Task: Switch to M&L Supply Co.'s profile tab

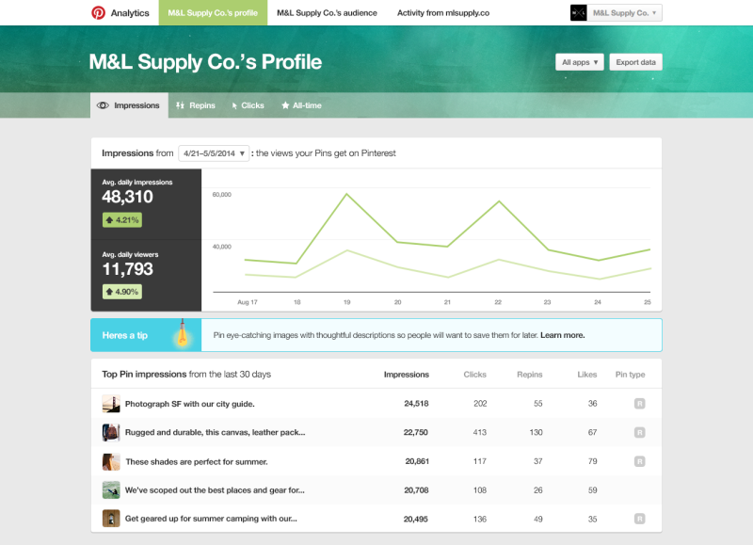Action: click(x=213, y=13)
